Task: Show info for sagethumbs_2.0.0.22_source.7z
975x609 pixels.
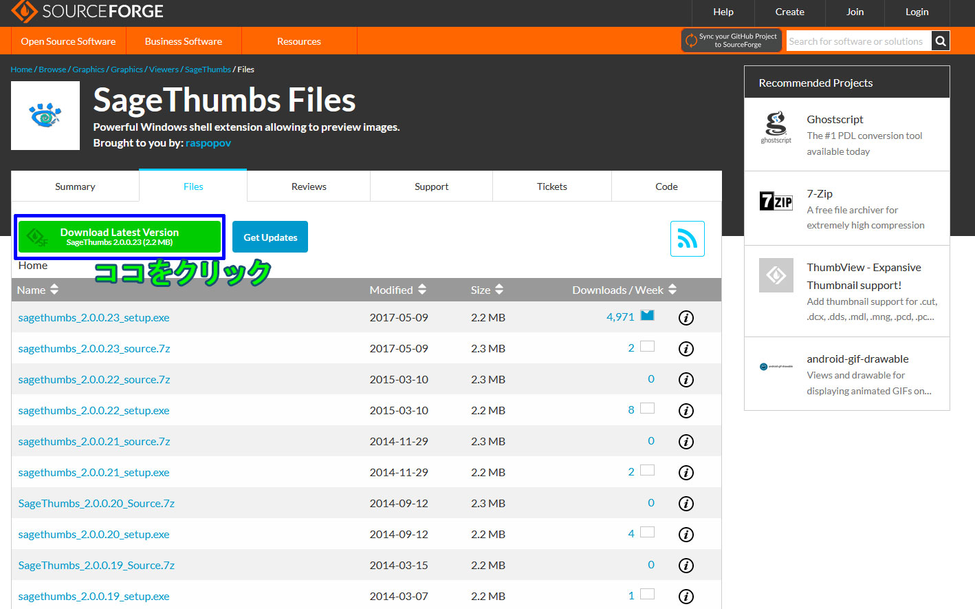Action: [686, 380]
